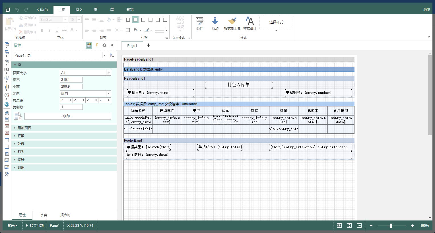Expand the 外观 property group
Viewport: 435px width, 233px height.
point(64,144)
